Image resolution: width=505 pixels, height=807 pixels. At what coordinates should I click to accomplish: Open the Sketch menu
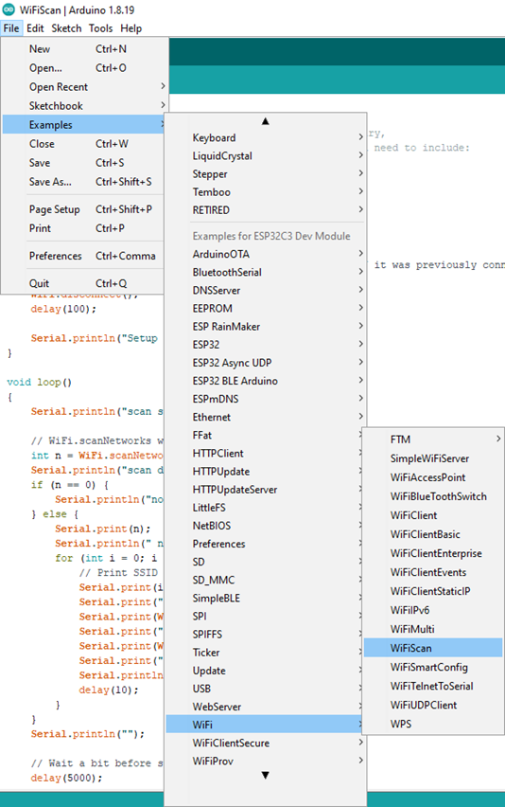(66, 28)
